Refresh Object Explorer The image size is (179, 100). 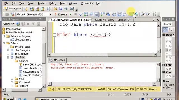tap(39, 24)
